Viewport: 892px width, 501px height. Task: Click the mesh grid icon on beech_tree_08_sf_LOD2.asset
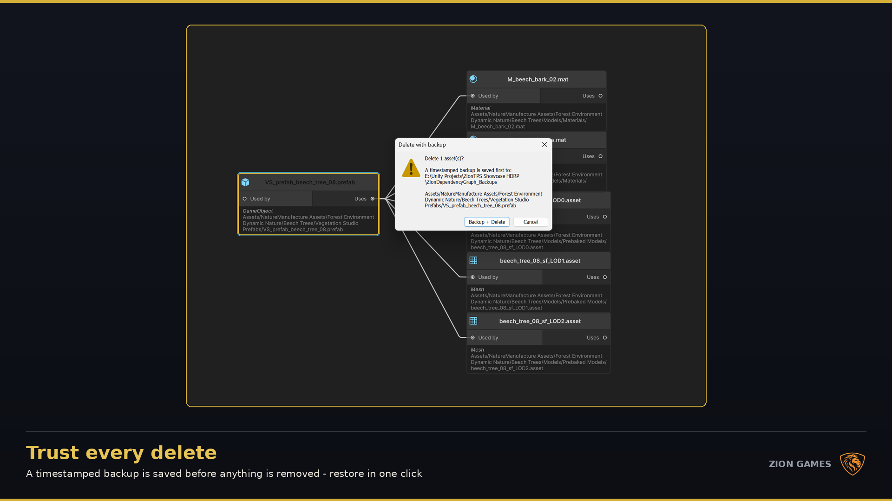point(473,321)
